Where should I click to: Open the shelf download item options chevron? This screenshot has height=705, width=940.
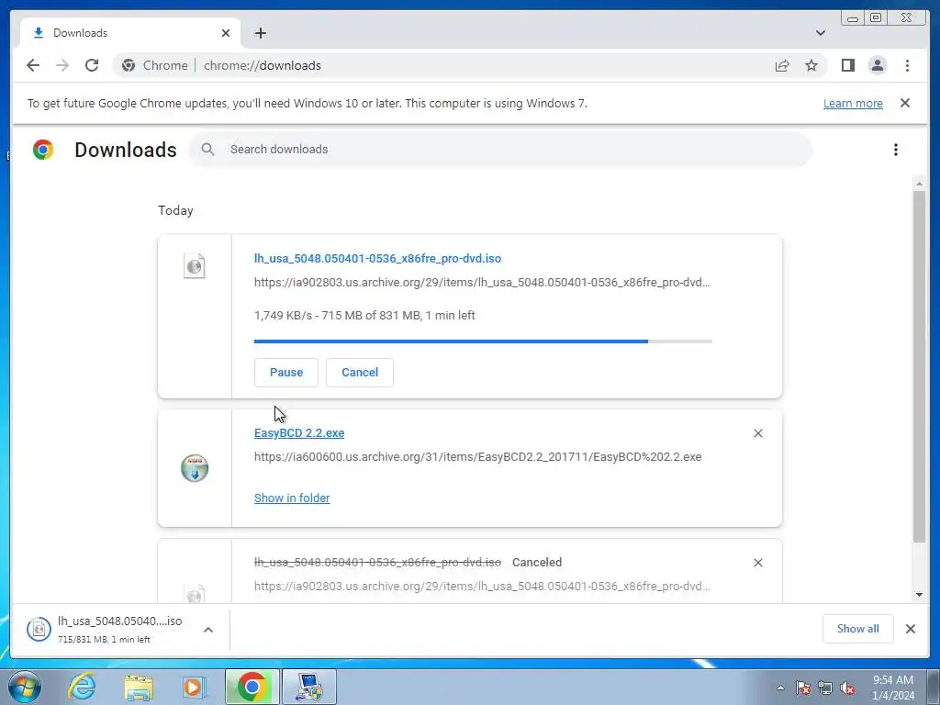[208, 630]
